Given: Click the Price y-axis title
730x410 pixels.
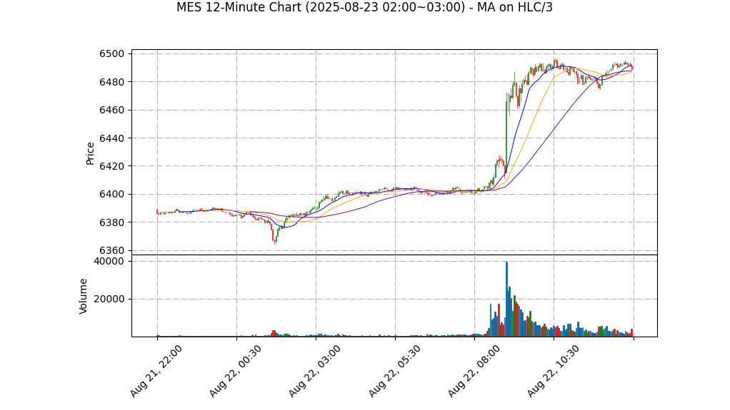Looking at the screenshot, I should (x=90, y=153).
